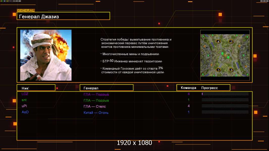Image resolution: width=269 pixels, height=151 pixels.
Task: Select start position 3 on the minimap
Action: pos(231,70)
